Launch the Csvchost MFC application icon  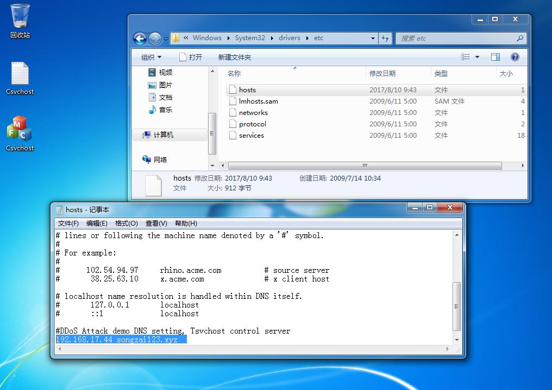20,133
